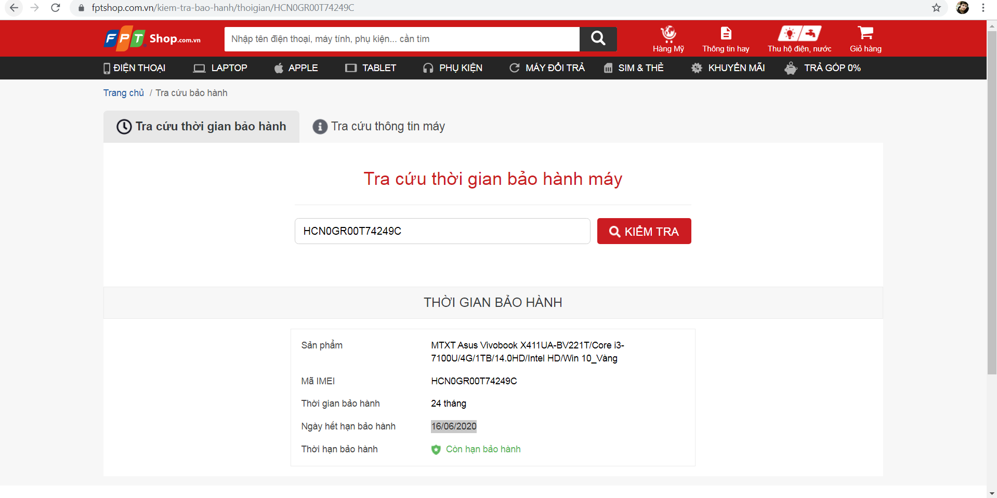Open the ĐIỆN THOẠI menu
This screenshot has height=498, width=997.
coord(134,68)
